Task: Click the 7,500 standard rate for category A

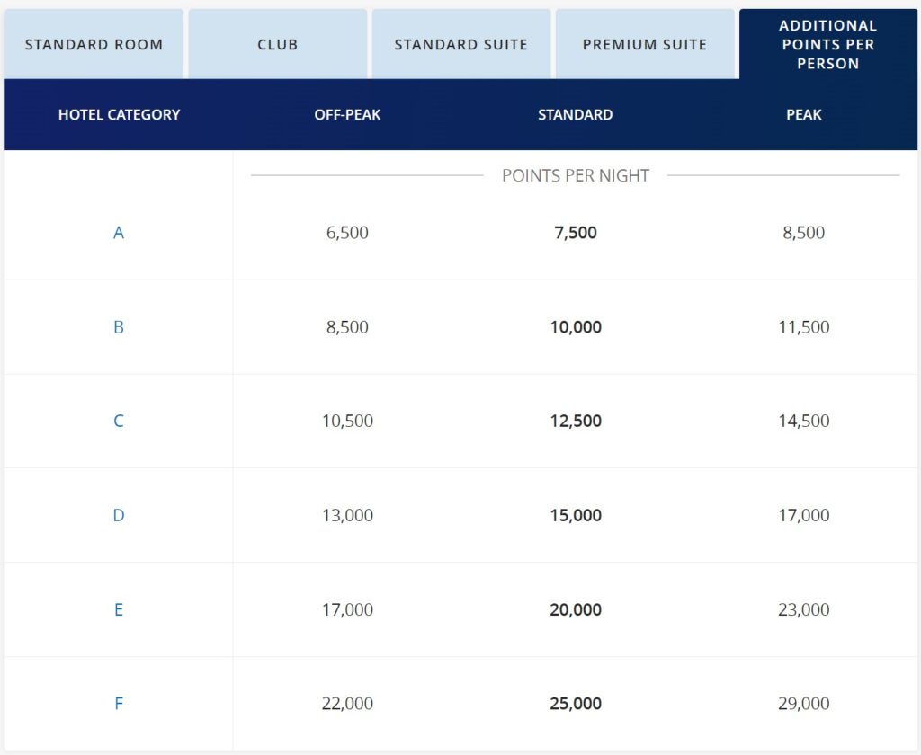Action: pyautogui.click(x=576, y=232)
